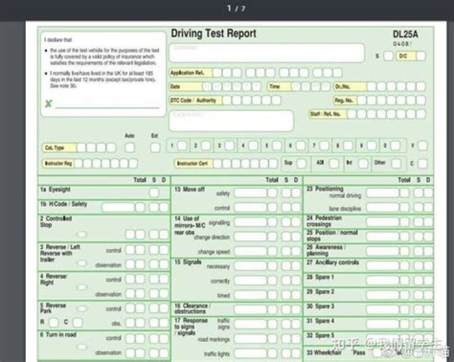Click the first Dr./No. box
The width and height of the screenshot is (454, 362).
tap(372, 86)
